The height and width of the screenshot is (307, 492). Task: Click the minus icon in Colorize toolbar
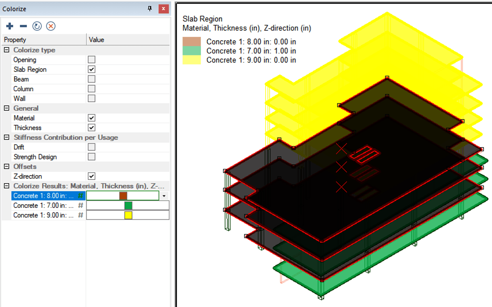point(23,26)
